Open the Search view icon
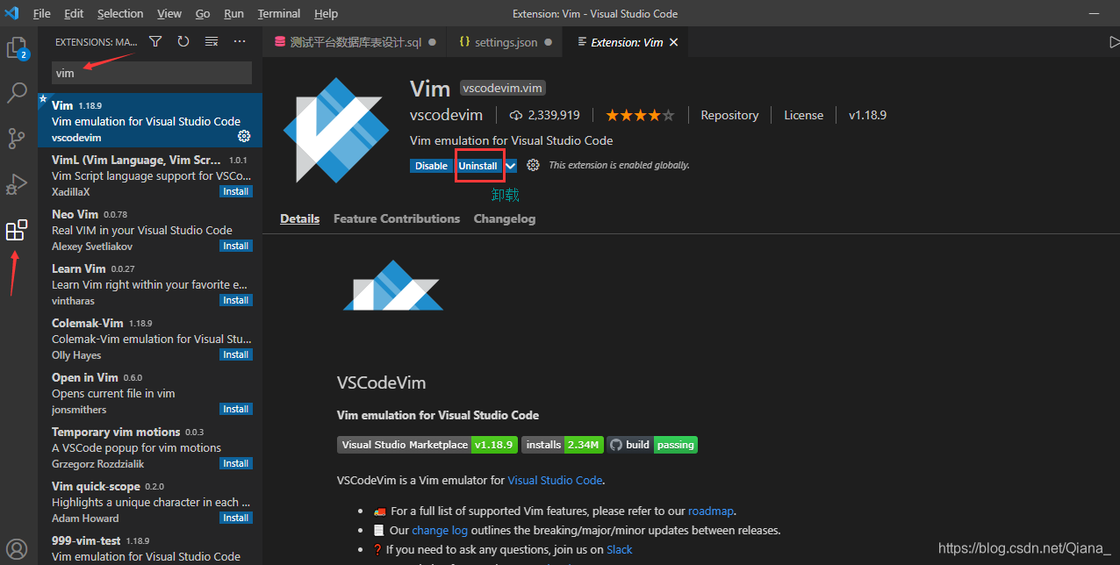Image resolution: width=1120 pixels, height=565 pixels. coord(18,93)
